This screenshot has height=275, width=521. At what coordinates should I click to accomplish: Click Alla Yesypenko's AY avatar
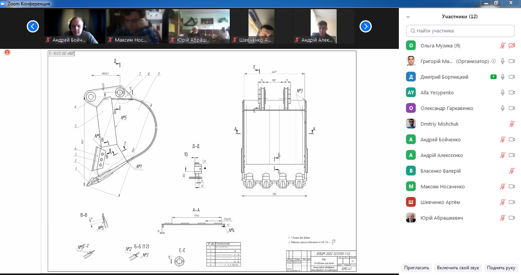pyautogui.click(x=411, y=92)
